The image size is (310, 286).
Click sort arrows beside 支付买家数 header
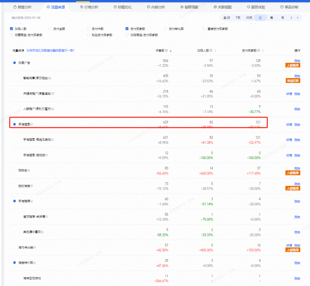[263, 51]
